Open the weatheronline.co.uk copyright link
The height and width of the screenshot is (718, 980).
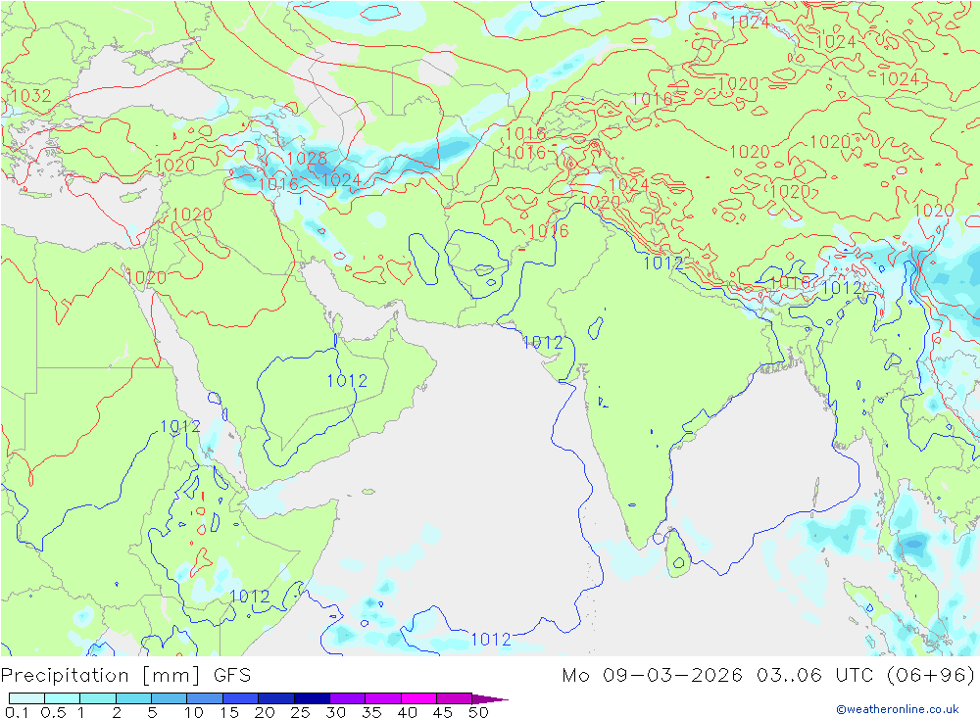(x=898, y=709)
